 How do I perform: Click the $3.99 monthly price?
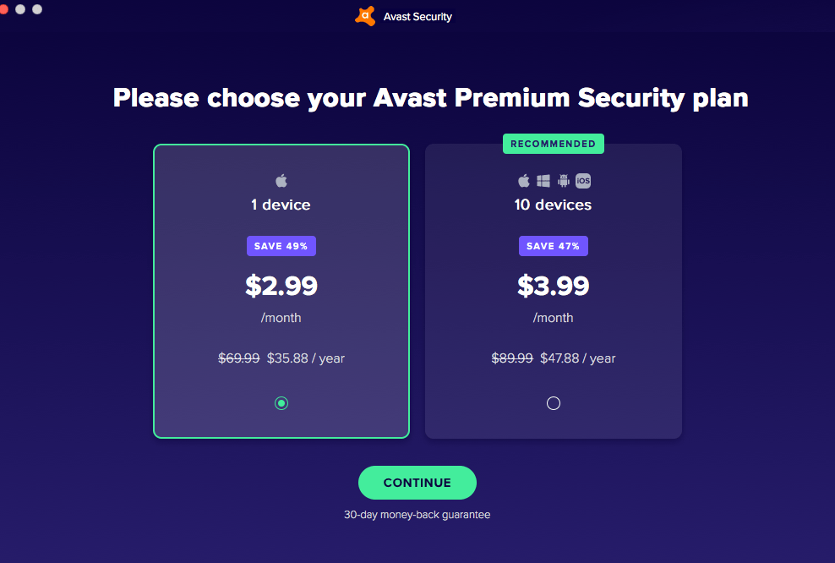(553, 286)
